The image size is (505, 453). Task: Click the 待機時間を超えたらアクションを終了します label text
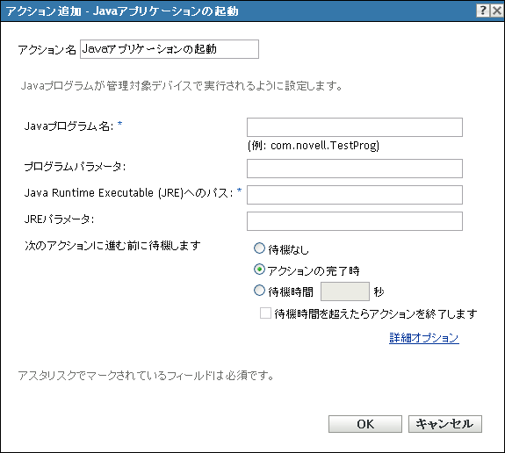click(376, 313)
